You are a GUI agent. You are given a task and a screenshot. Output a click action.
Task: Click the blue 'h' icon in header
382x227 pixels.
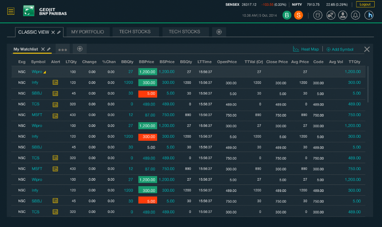[x=369, y=15]
